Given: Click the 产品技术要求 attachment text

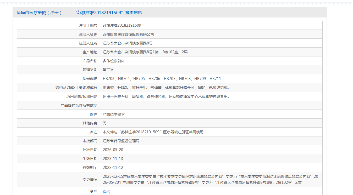Looking at the screenshot, I should coord(114,114).
